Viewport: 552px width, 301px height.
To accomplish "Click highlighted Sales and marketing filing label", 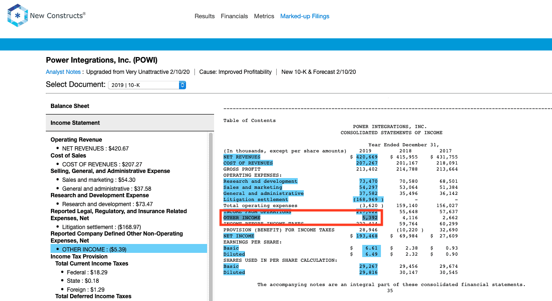I will point(253,187).
